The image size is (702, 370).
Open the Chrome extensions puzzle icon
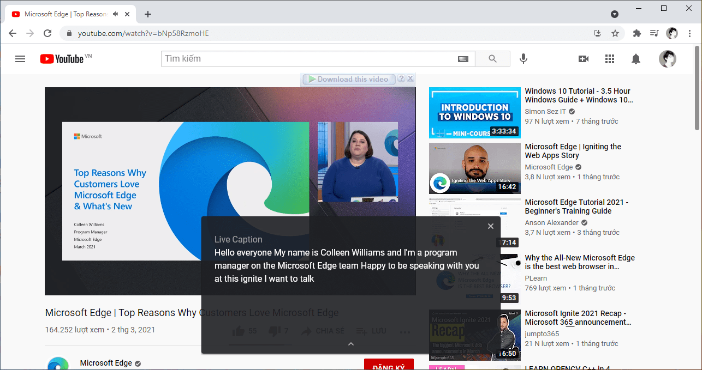pos(636,33)
